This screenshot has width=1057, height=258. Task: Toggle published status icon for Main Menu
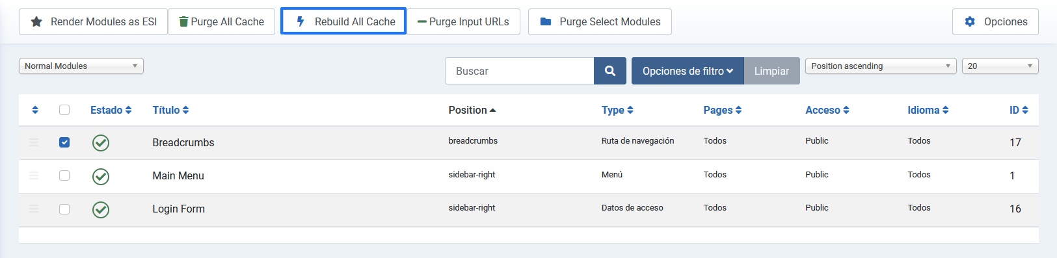[x=101, y=177]
